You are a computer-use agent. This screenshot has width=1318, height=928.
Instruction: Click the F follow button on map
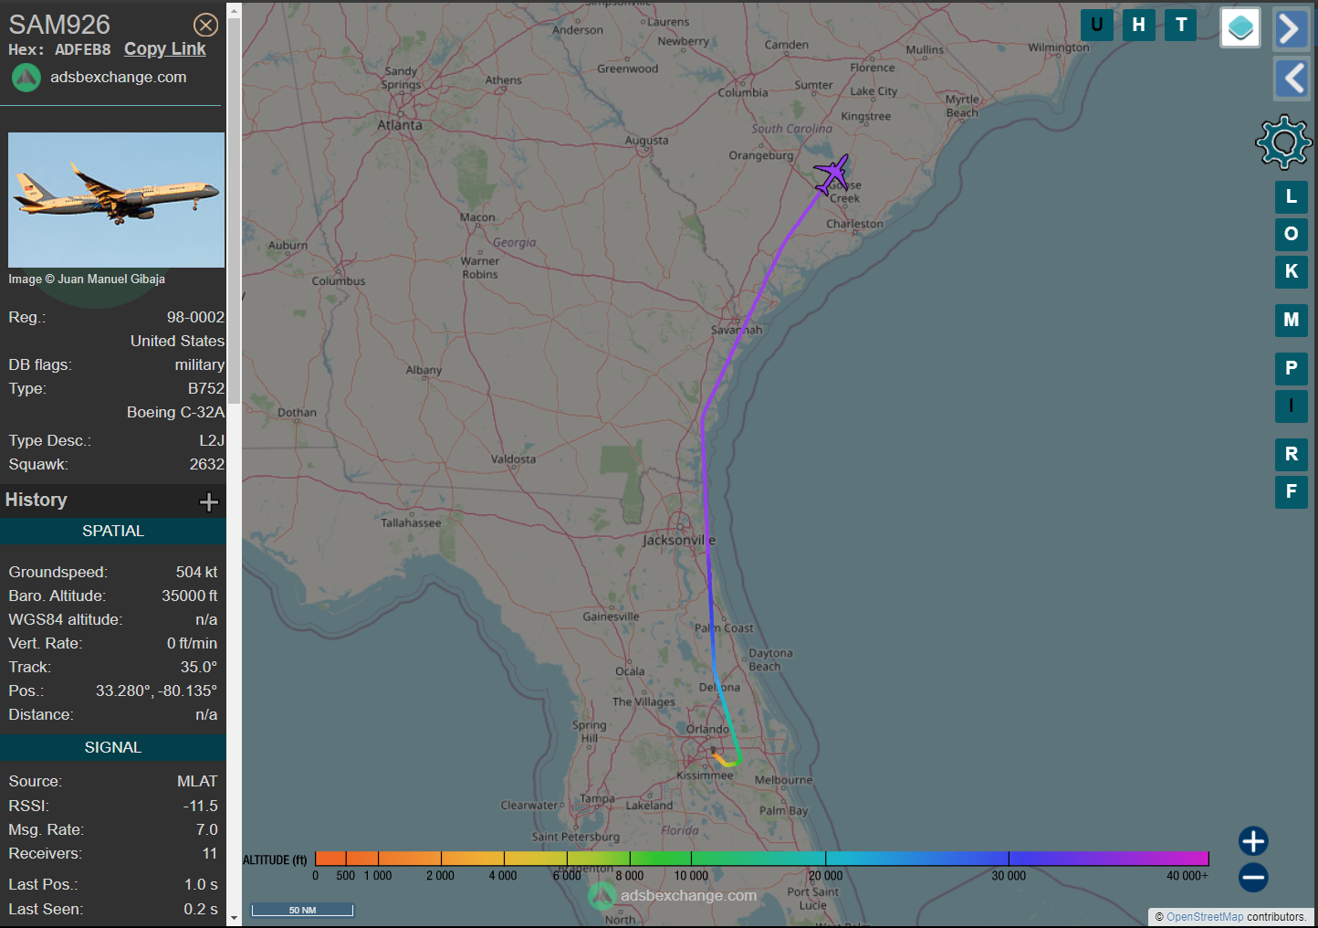1291,491
